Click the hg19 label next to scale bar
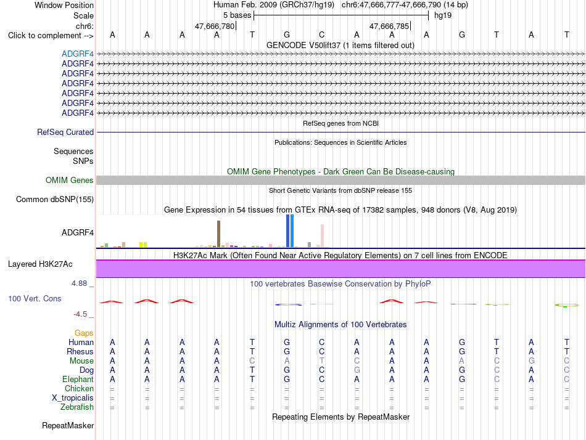 [x=443, y=15]
